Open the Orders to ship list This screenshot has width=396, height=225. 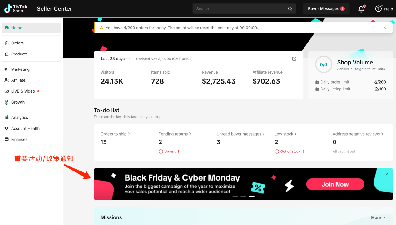[x=115, y=134]
